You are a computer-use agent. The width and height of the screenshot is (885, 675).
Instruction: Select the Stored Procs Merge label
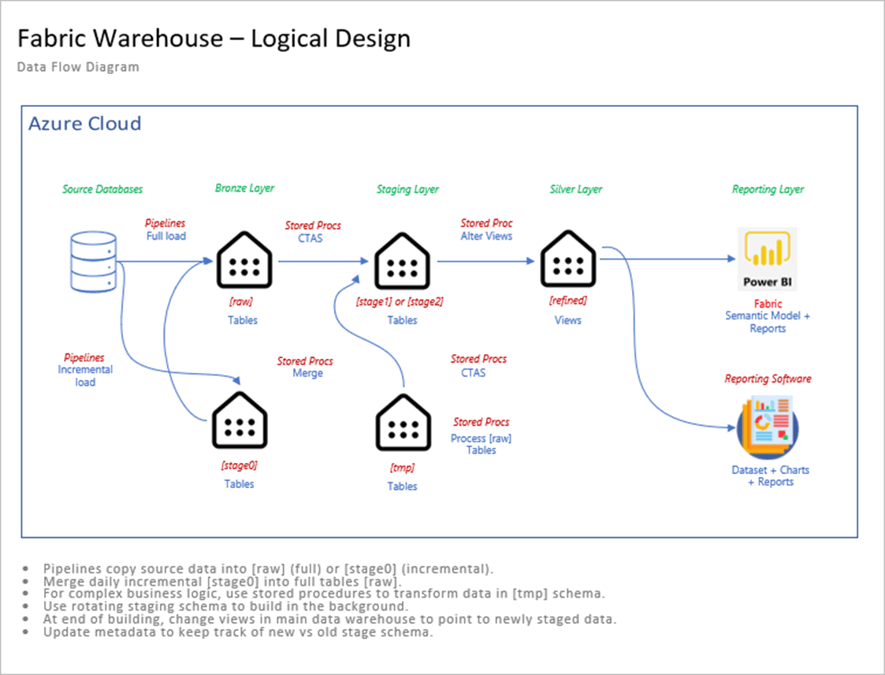(305, 367)
